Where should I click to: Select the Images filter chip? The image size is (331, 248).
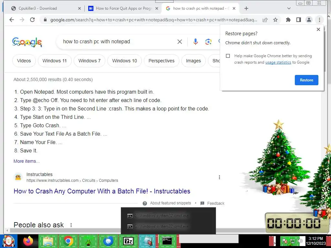[x=193, y=61]
